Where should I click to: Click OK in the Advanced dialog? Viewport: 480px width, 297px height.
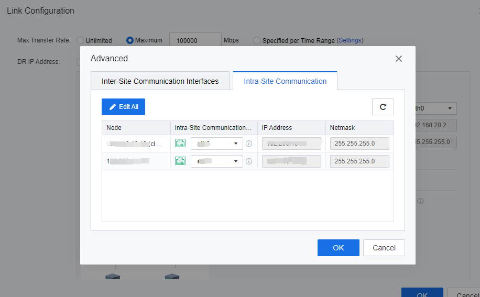click(338, 248)
